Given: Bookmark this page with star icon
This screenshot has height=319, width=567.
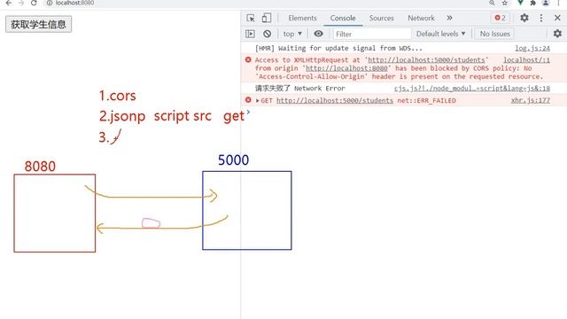Looking at the screenshot, I should pos(505,3).
